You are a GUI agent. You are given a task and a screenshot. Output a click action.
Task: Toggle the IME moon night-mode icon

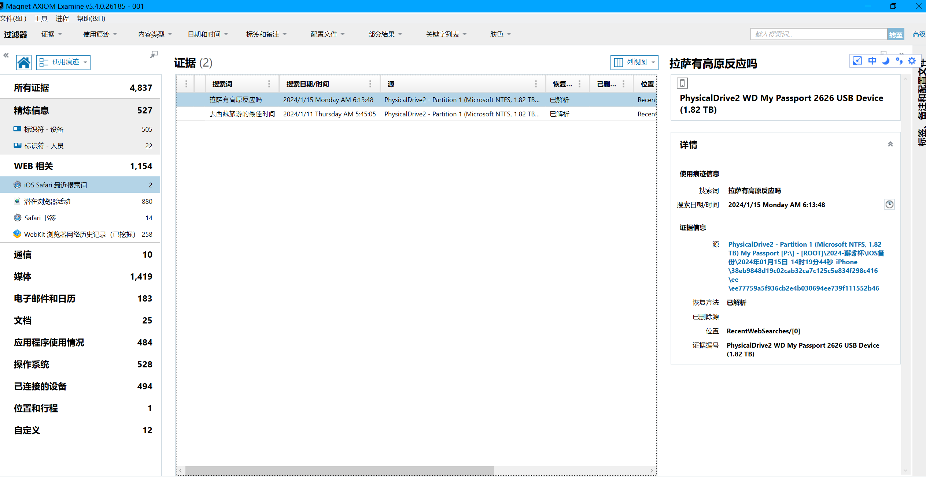coord(886,61)
